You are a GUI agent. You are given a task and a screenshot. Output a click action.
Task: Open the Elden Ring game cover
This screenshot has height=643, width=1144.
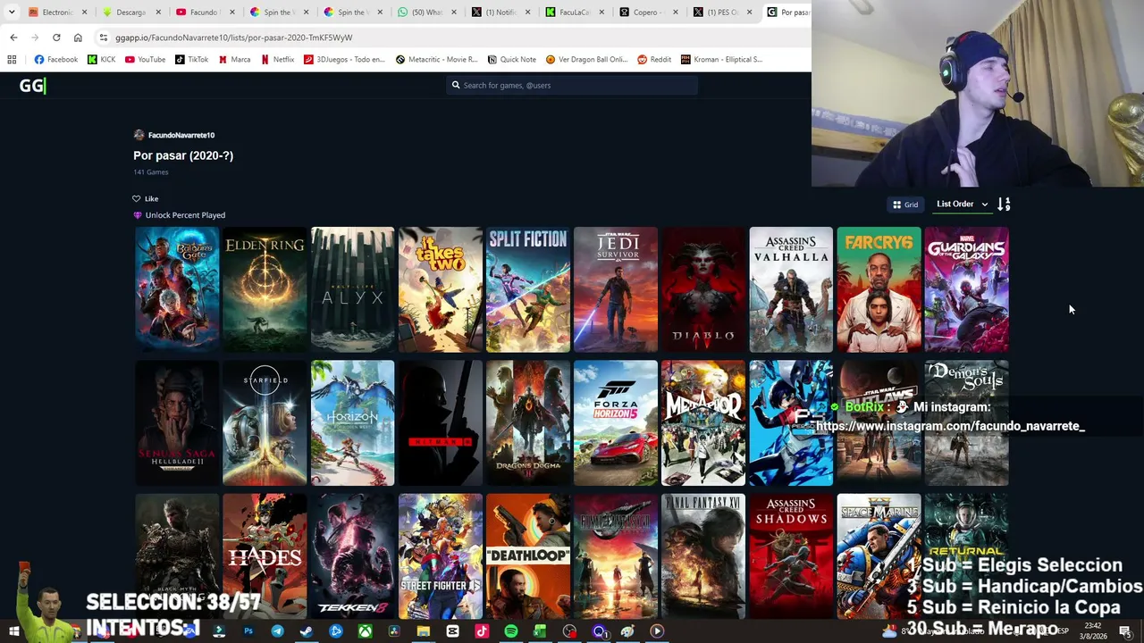265,289
